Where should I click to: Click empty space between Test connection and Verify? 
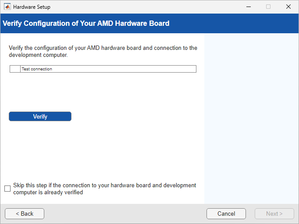tap(103, 92)
